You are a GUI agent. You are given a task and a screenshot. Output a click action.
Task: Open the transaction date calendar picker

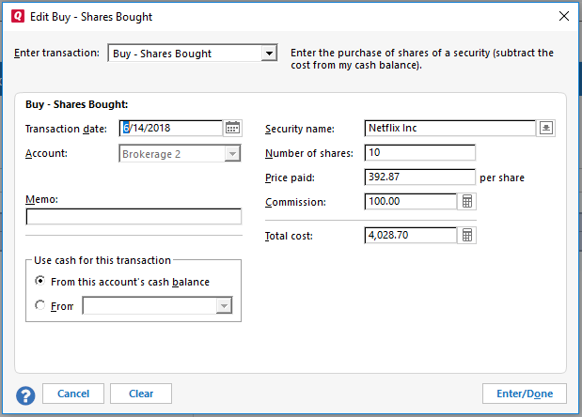coord(233,129)
